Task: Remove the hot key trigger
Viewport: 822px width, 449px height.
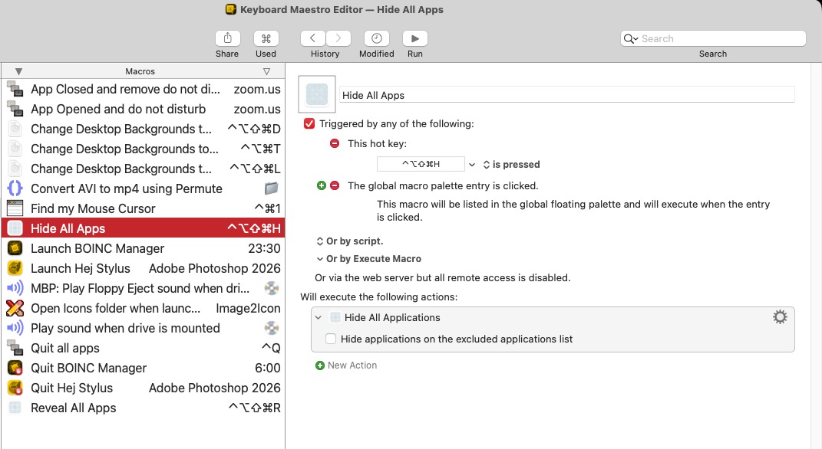Action: pos(334,143)
